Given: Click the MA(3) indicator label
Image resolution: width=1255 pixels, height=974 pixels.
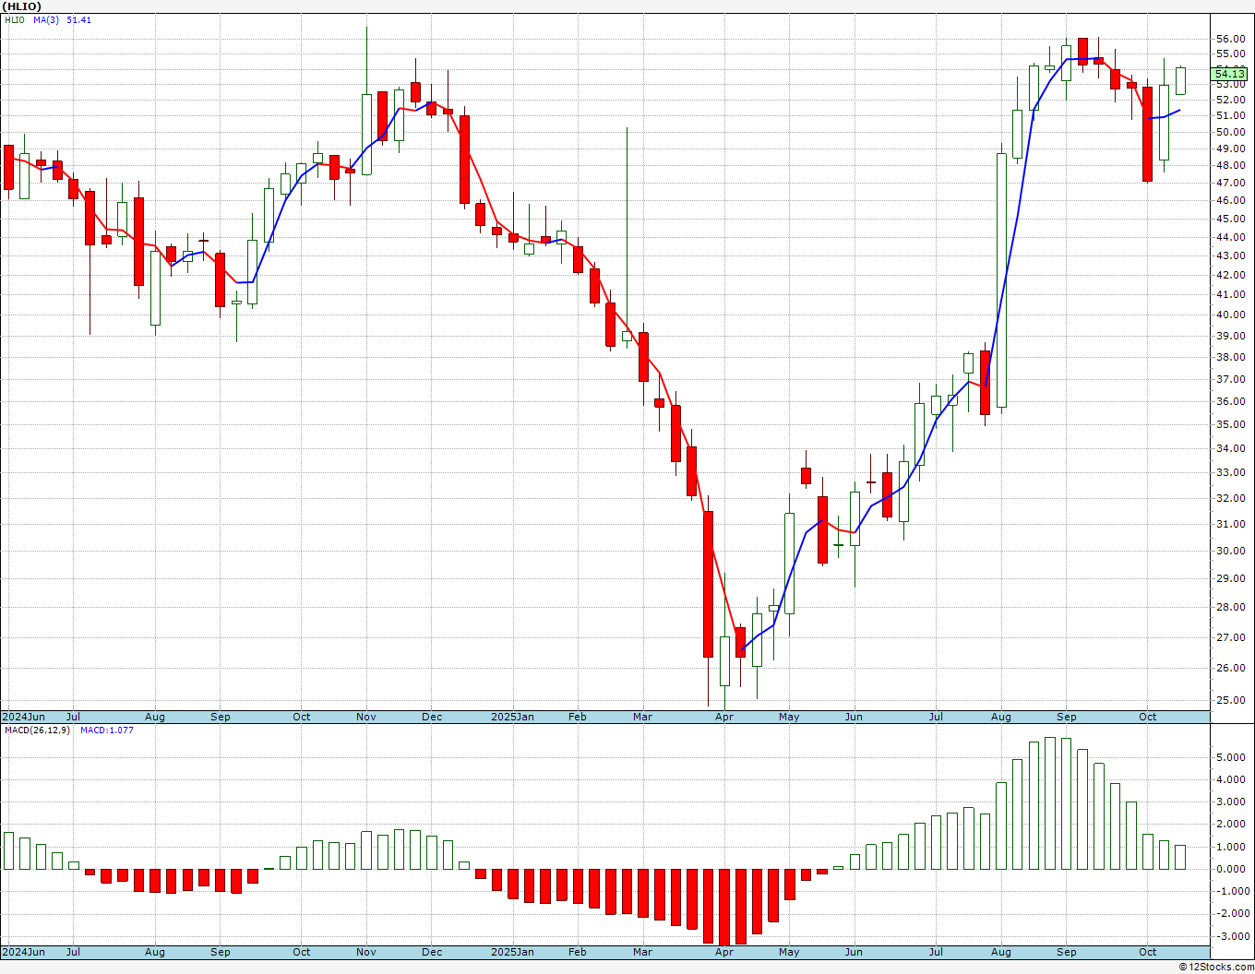Looking at the screenshot, I should (46, 20).
